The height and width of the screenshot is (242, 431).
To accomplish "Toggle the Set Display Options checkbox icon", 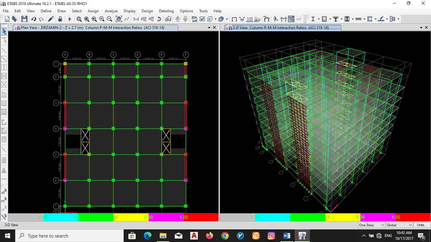I will [x=202, y=19].
